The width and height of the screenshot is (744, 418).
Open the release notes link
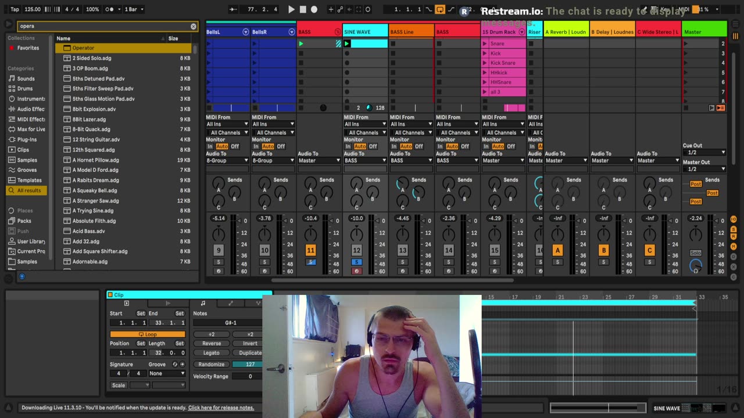(x=221, y=408)
